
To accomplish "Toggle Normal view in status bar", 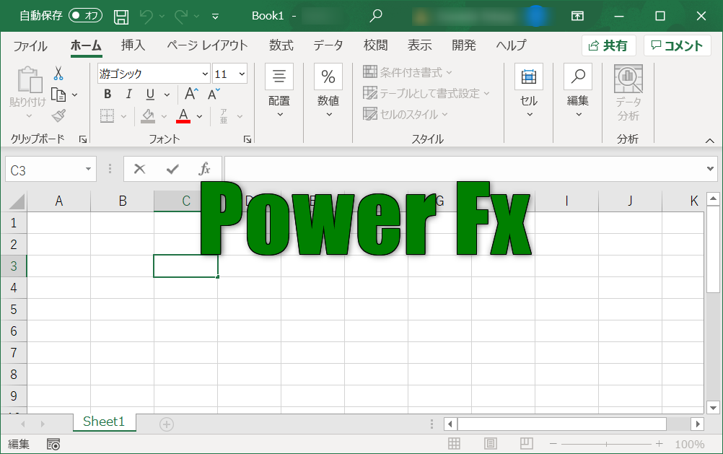I will (454, 444).
